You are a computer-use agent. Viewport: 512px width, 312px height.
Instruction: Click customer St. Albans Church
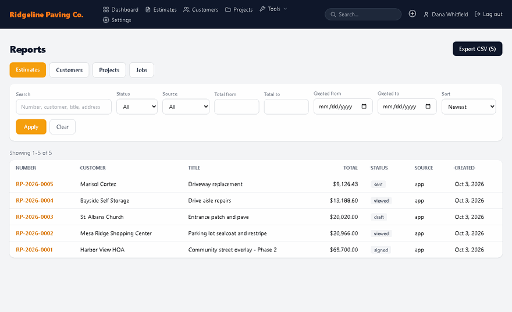point(102,217)
